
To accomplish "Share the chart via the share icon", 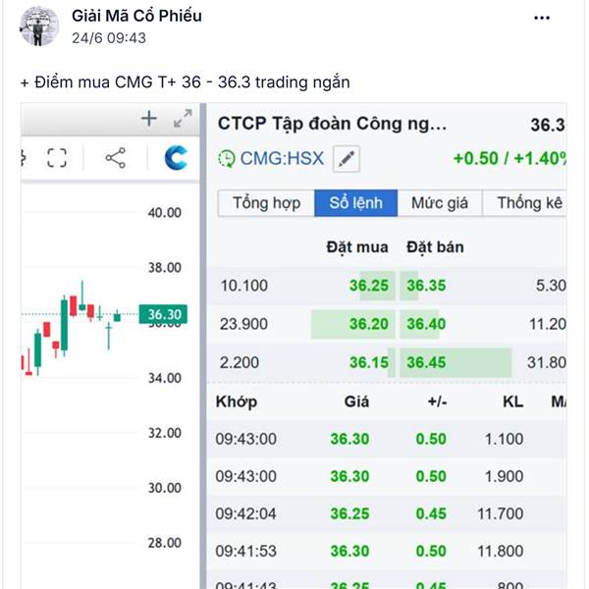I will coord(115,158).
